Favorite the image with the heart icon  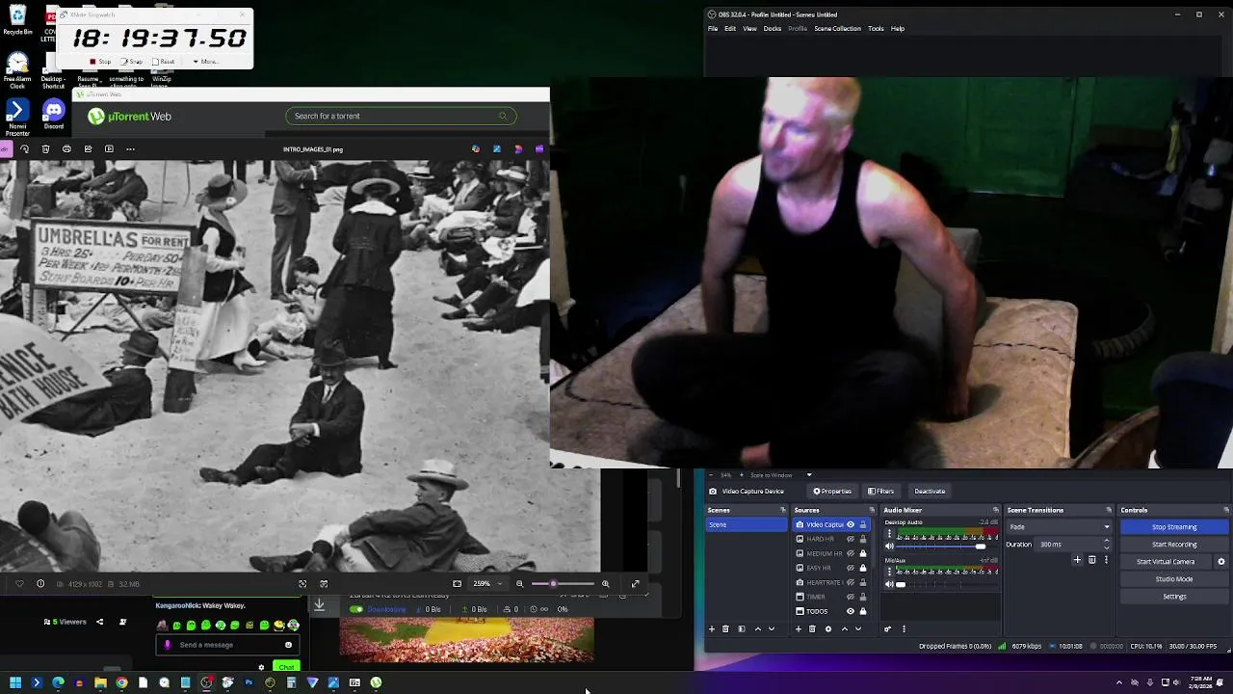pyautogui.click(x=19, y=583)
